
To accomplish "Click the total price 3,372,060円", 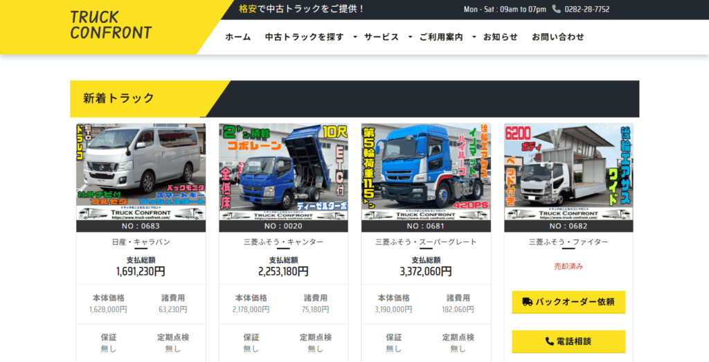I will (x=426, y=271).
